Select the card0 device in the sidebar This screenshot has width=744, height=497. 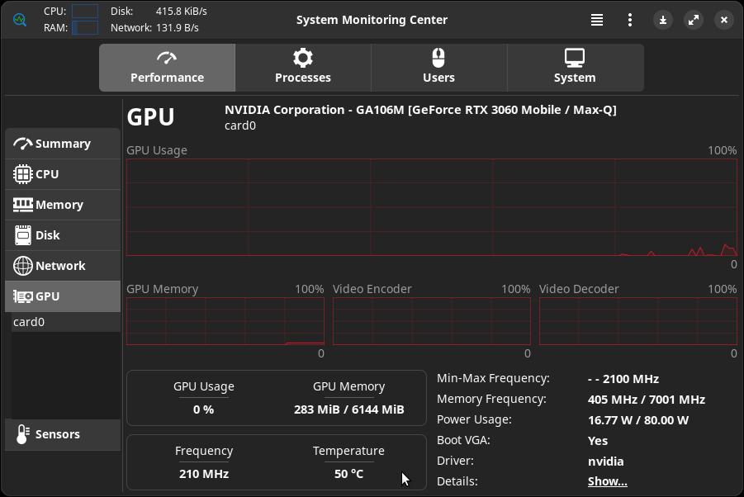29,322
